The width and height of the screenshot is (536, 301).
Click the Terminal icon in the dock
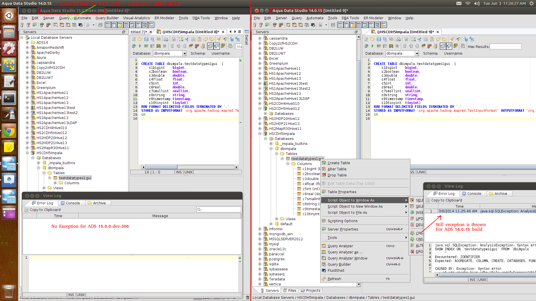[9, 98]
